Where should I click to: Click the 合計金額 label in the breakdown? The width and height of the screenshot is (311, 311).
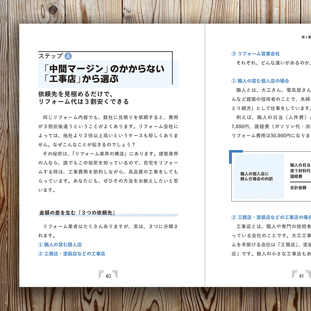pos(298,188)
